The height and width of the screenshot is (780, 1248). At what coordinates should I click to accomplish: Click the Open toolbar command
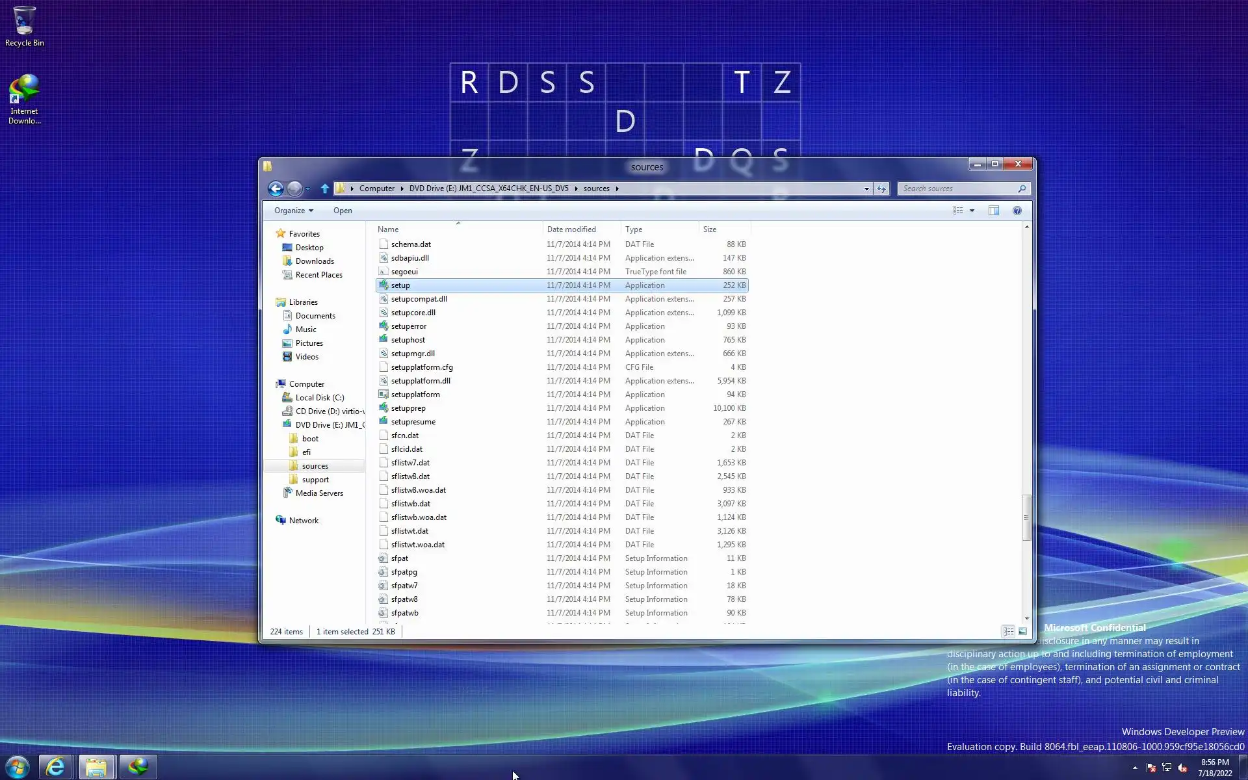pos(343,211)
